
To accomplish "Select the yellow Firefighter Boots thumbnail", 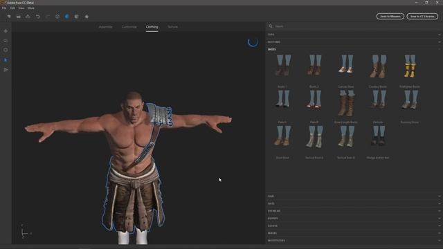I will pos(410,66).
